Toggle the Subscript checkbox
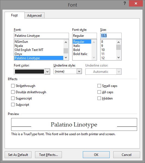The height and width of the screenshot is (163, 145). pos(13,105)
